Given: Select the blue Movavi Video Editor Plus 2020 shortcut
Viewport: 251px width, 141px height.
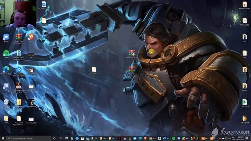Looking at the screenshot, I should click(x=19, y=71).
